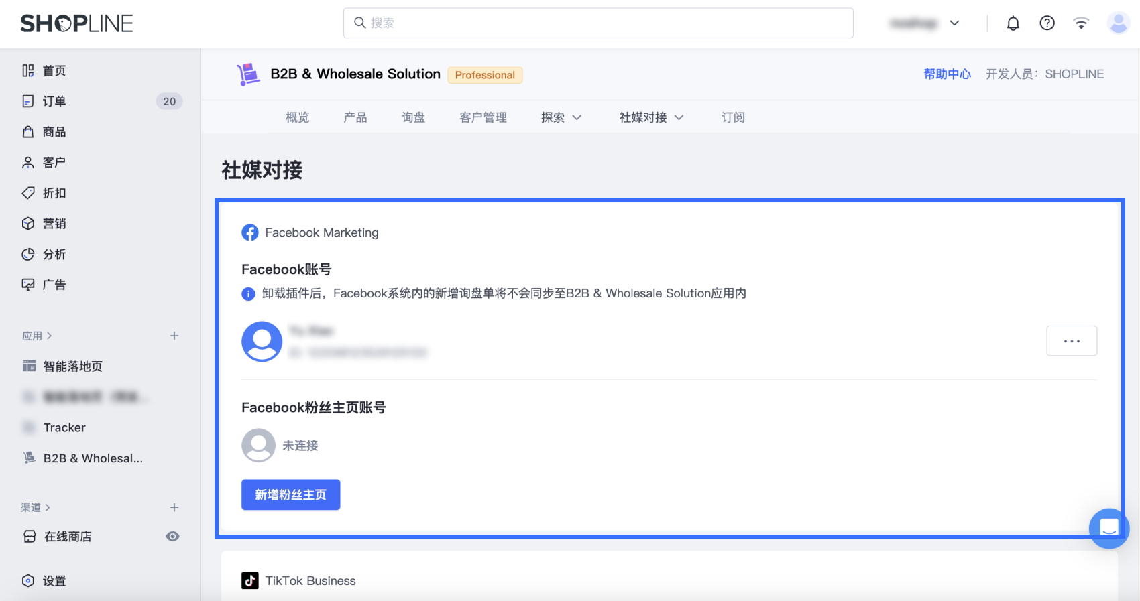Switch to 概览 tab
The height and width of the screenshot is (601, 1140).
pyautogui.click(x=298, y=117)
